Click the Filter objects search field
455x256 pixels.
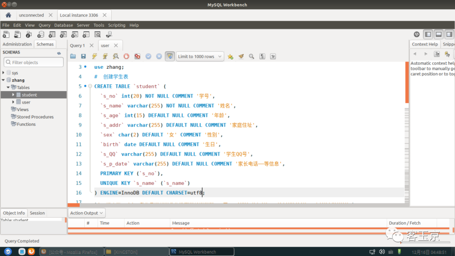(x=34, y=62)
